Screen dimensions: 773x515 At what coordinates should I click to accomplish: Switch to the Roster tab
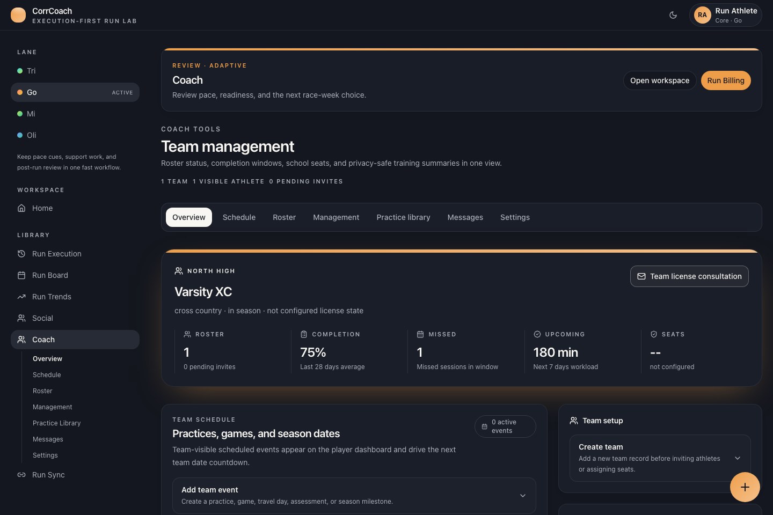284,217
